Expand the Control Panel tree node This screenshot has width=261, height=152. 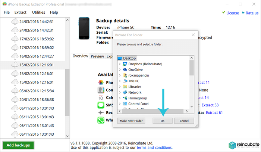[120, 104]
